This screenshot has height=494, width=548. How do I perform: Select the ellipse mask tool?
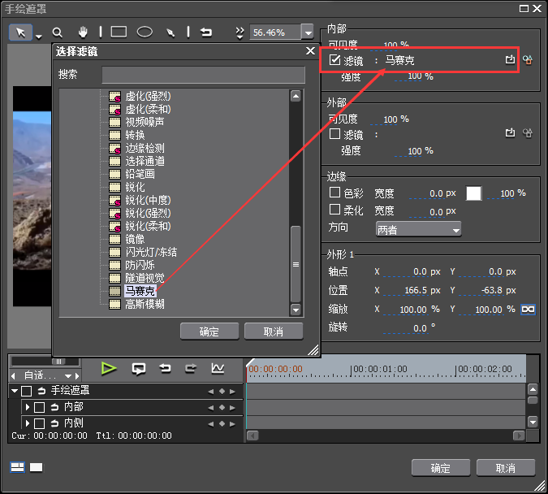[145, 32]
